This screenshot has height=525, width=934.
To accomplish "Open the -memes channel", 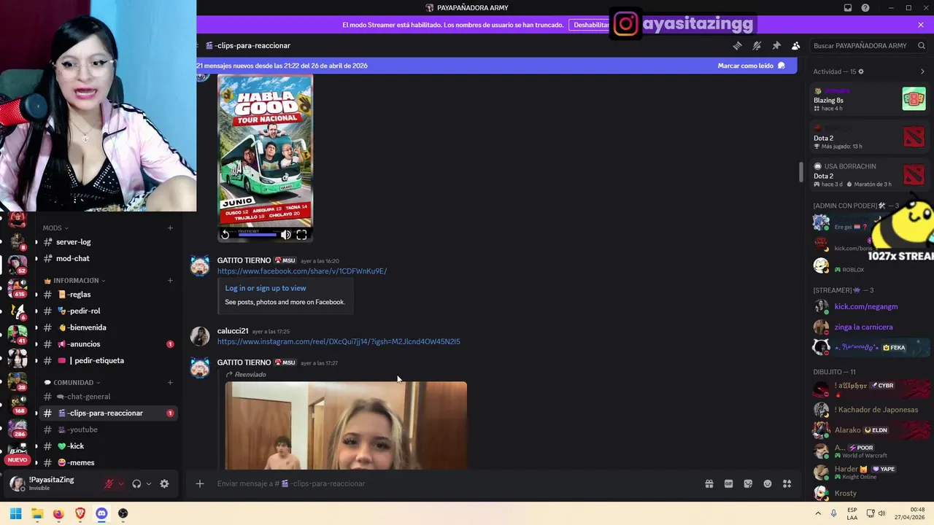I will coord(108,463).
